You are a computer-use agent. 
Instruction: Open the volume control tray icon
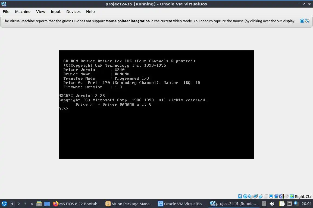(272, 204)
